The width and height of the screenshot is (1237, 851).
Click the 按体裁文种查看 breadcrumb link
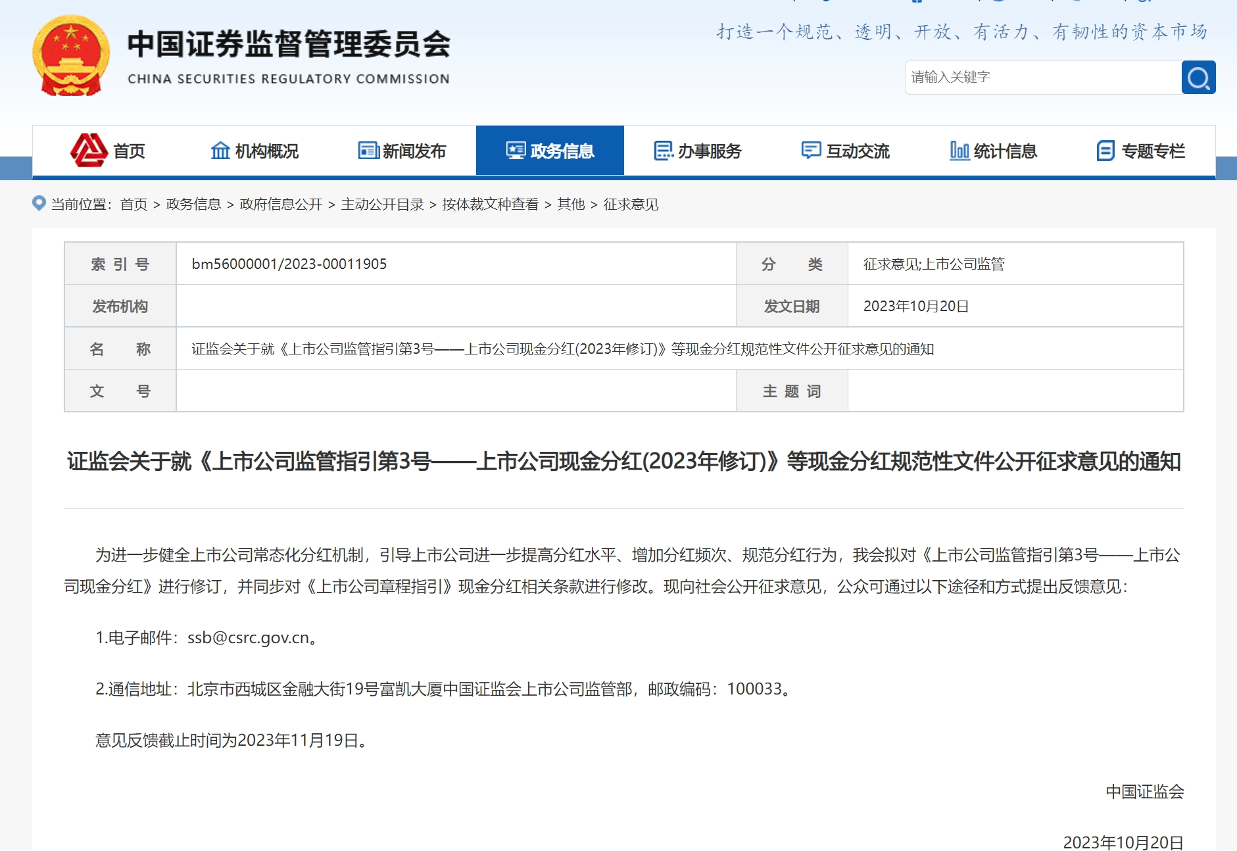tap(490, 205)
